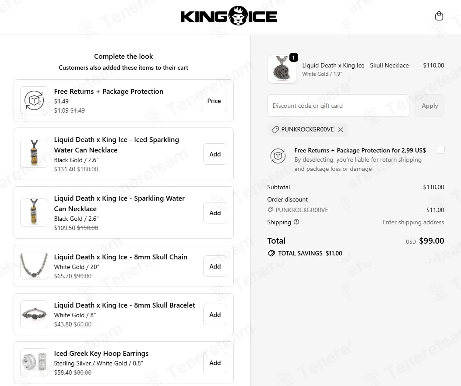
Task: Add Iced Sparkling Water Can Necklace
Action: point(215,154)
